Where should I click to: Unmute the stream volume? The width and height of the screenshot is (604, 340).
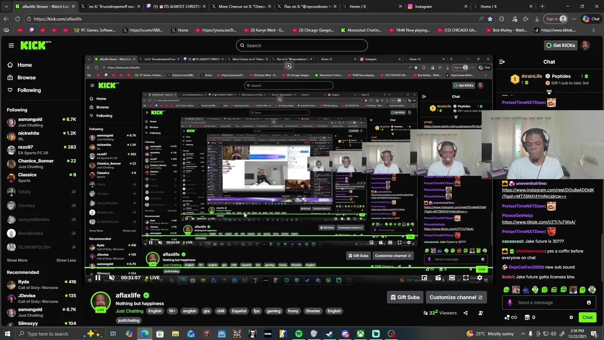[112, 278]
